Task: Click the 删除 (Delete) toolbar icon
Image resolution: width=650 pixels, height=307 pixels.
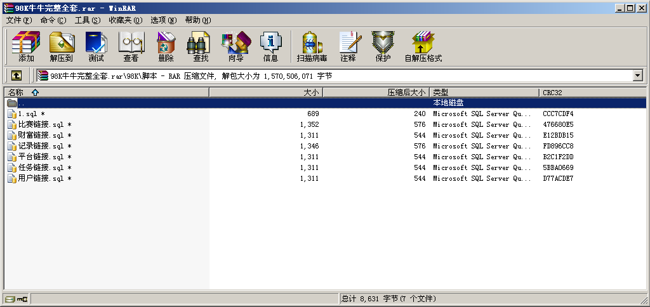Action: tap(166, 46)
